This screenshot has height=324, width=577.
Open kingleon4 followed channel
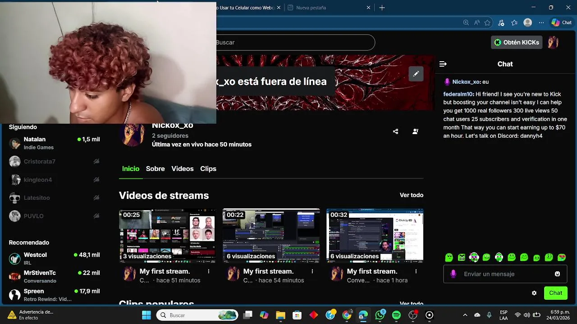tap(54, 180)
